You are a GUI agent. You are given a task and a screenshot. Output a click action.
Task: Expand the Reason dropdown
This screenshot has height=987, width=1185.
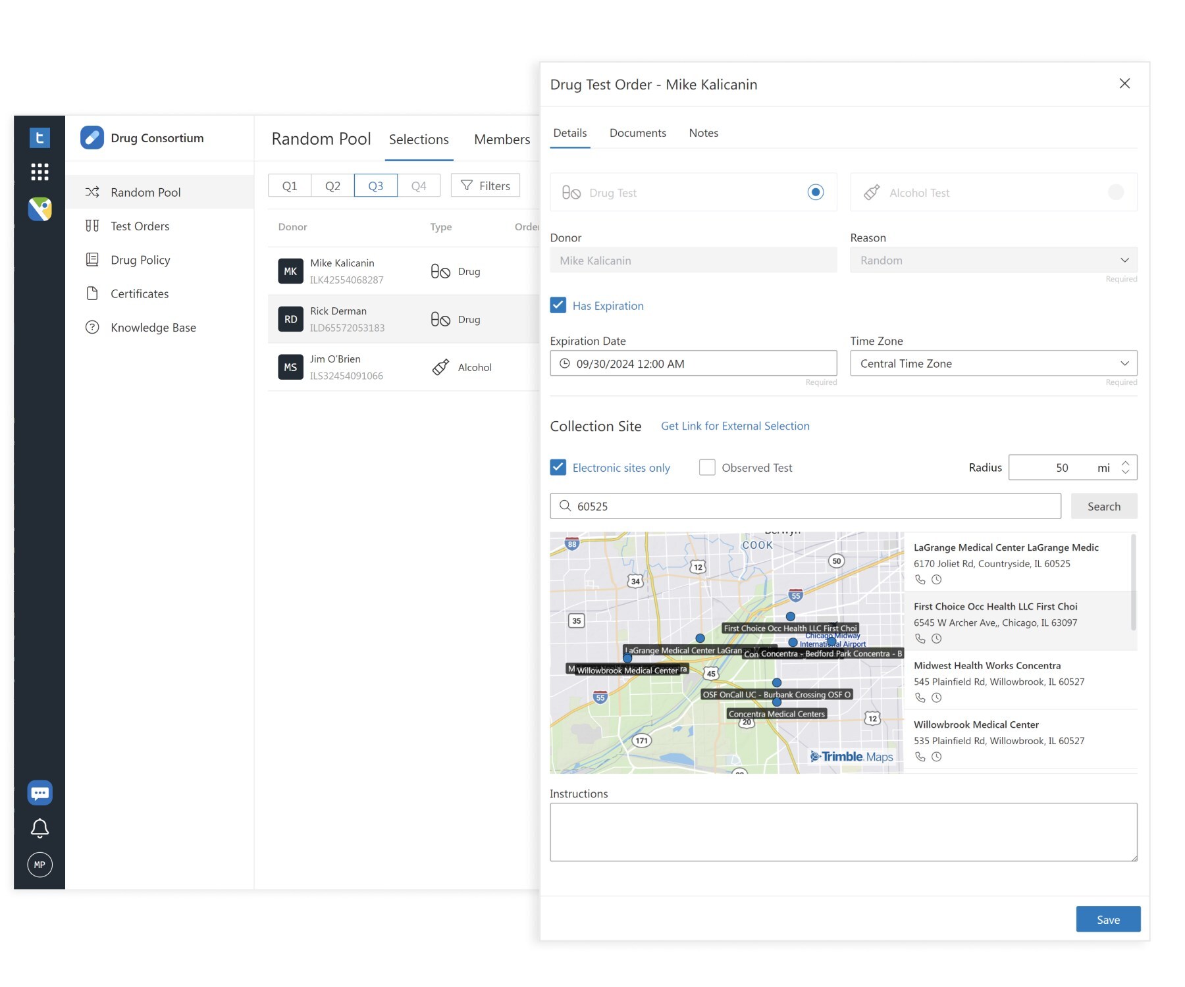click(x=993, y=260)
